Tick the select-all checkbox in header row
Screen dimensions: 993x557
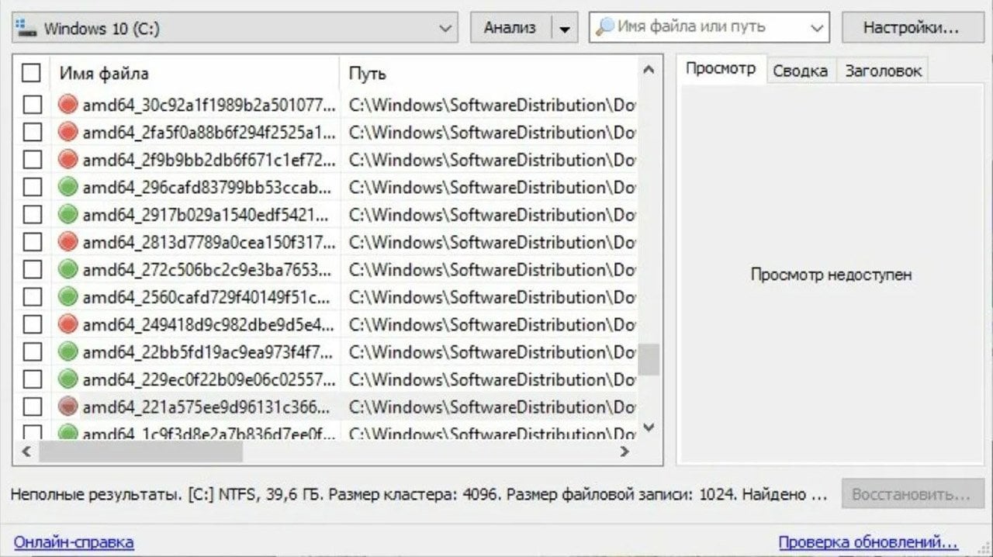point(31,73)
